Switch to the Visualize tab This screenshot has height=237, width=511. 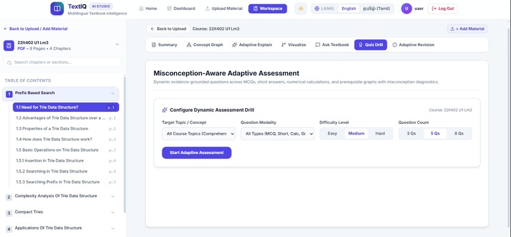coord(294,45)
